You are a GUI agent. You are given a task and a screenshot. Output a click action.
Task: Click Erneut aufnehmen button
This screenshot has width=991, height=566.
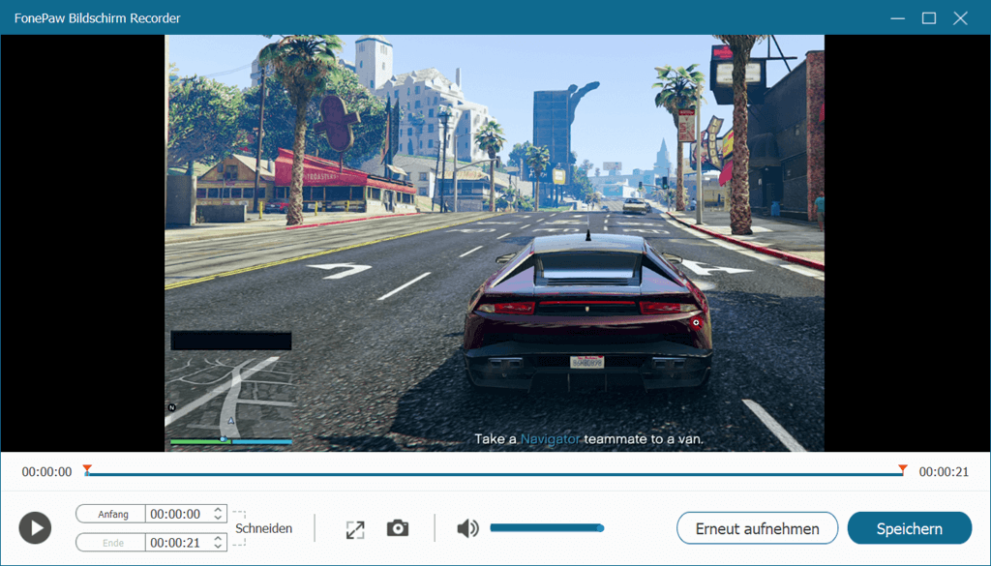[x=757, y=528]
